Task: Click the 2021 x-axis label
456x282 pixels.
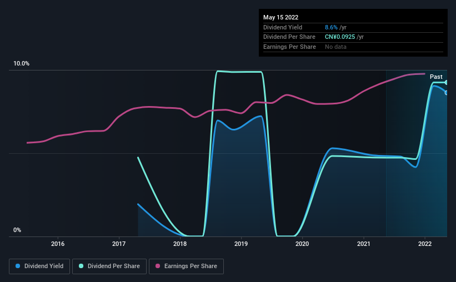Action: pyautogui.click(x=363, y=244)
